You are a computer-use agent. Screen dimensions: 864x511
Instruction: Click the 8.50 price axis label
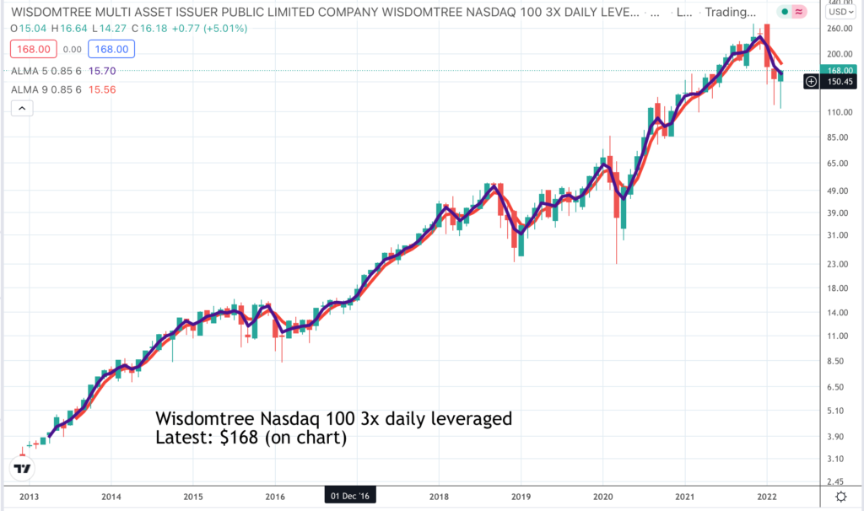tap(835, 361)
